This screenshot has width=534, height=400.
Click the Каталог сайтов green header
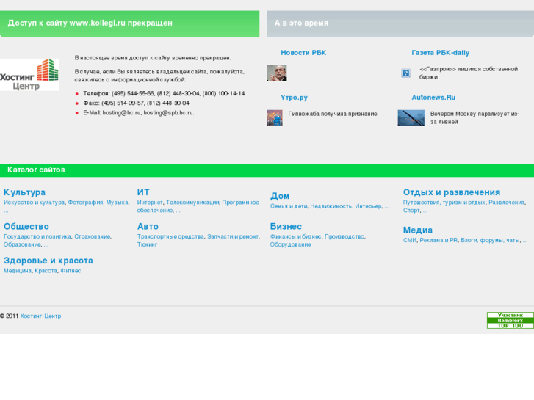[x=267, y=170]
